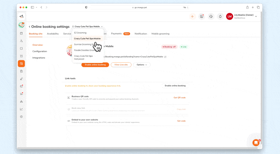Click the orange plus create icon
Viewport: 280px width, 154px height.
coord(192,16)
